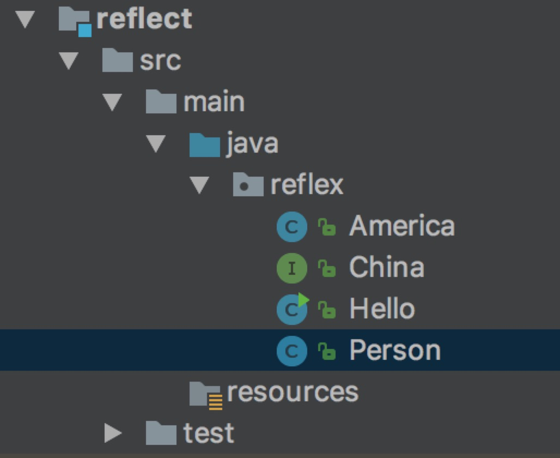560x458 pixels.
Task: Collapse the src folder arrow
Action: (69, 61)
